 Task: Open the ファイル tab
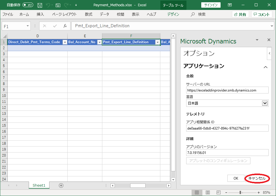[x=8, y=14]
